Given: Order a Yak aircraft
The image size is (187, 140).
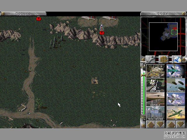Looking at the screenshot, I should [176, 113].
